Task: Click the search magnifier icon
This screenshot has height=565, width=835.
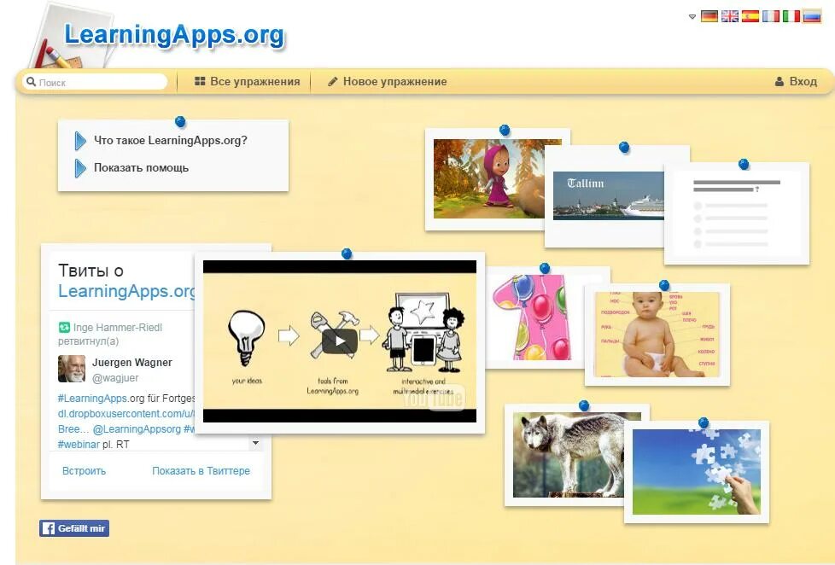Action: (31, 81)
